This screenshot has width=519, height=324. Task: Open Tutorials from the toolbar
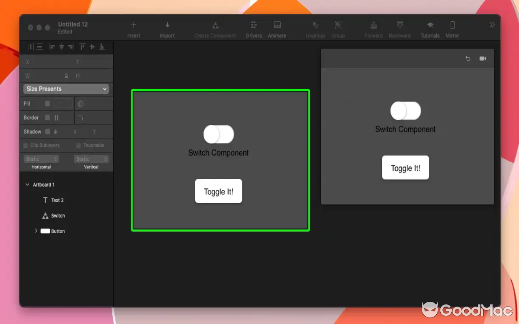click(x=429, y=28)
